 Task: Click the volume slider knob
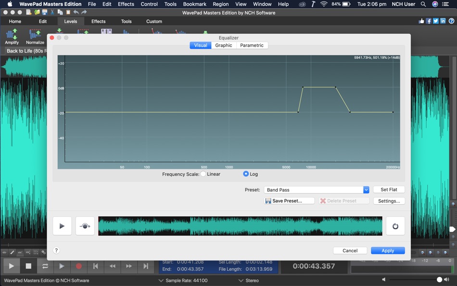pyautogui.click(x=439, y=280)
